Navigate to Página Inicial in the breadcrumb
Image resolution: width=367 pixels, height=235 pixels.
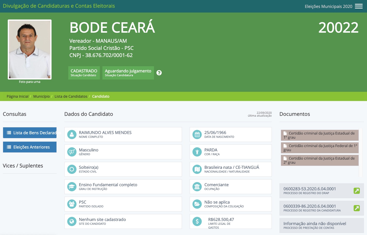(17, 96)
